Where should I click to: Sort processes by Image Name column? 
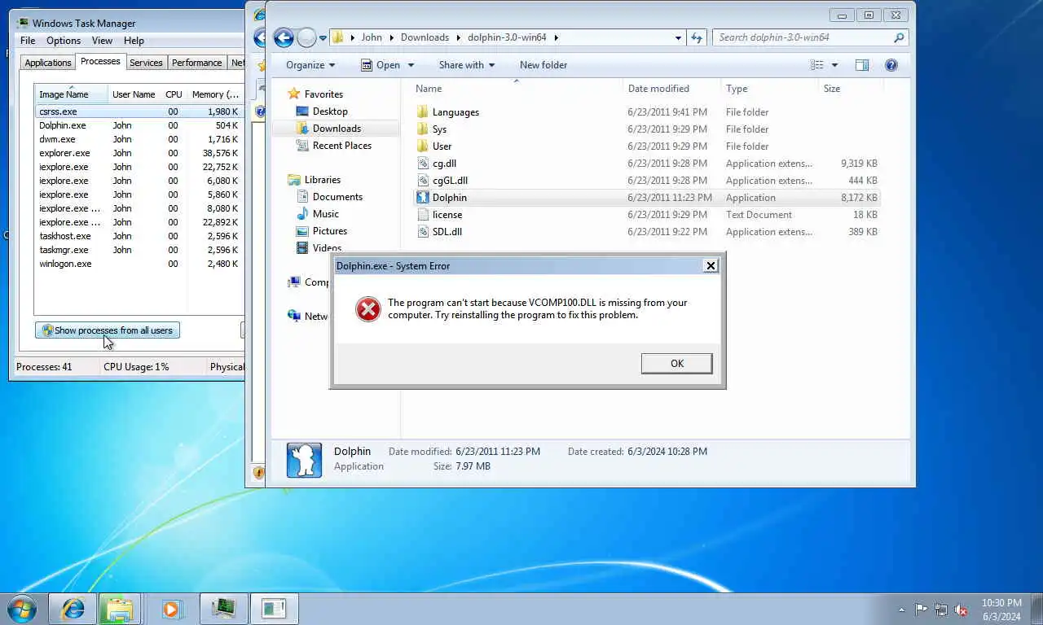[72, 94]
